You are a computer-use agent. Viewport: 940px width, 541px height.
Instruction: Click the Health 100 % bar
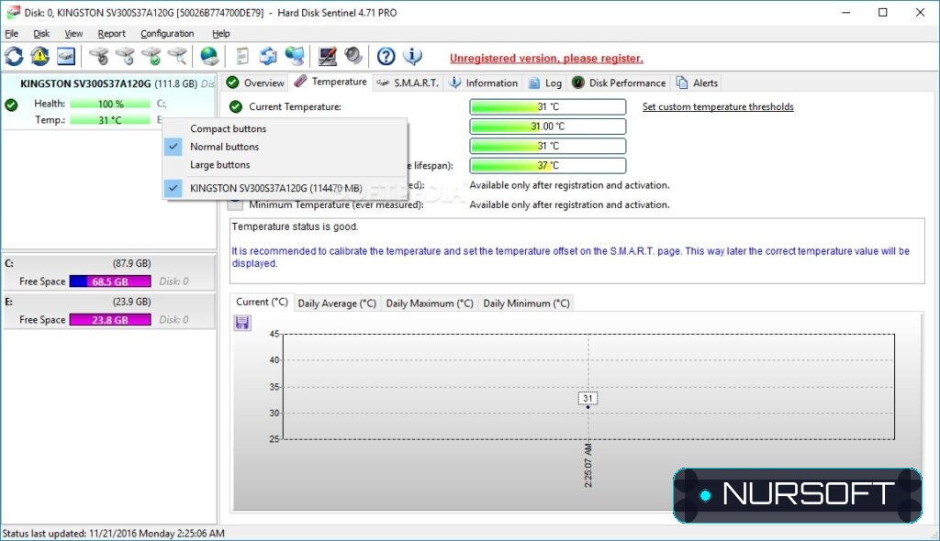click(110, 104)
